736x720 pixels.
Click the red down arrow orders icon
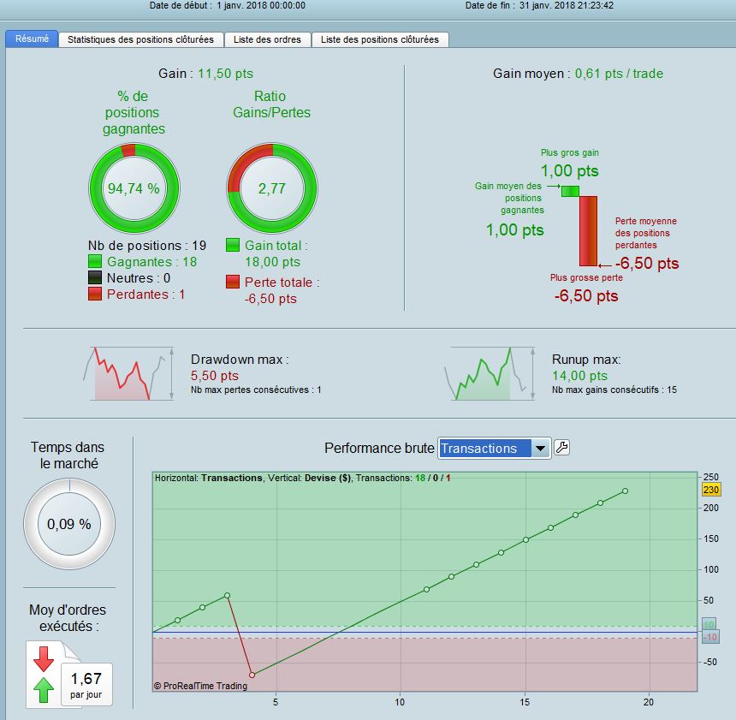(x=44, y=658)
